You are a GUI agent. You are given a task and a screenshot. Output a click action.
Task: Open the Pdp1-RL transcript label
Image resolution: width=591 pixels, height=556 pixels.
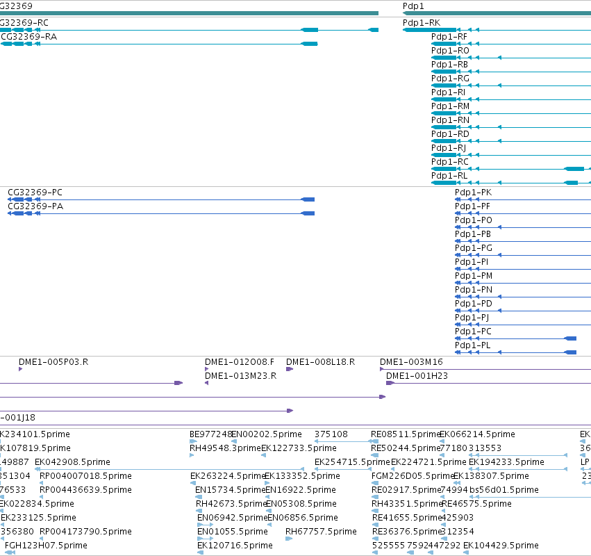[449, 176]
